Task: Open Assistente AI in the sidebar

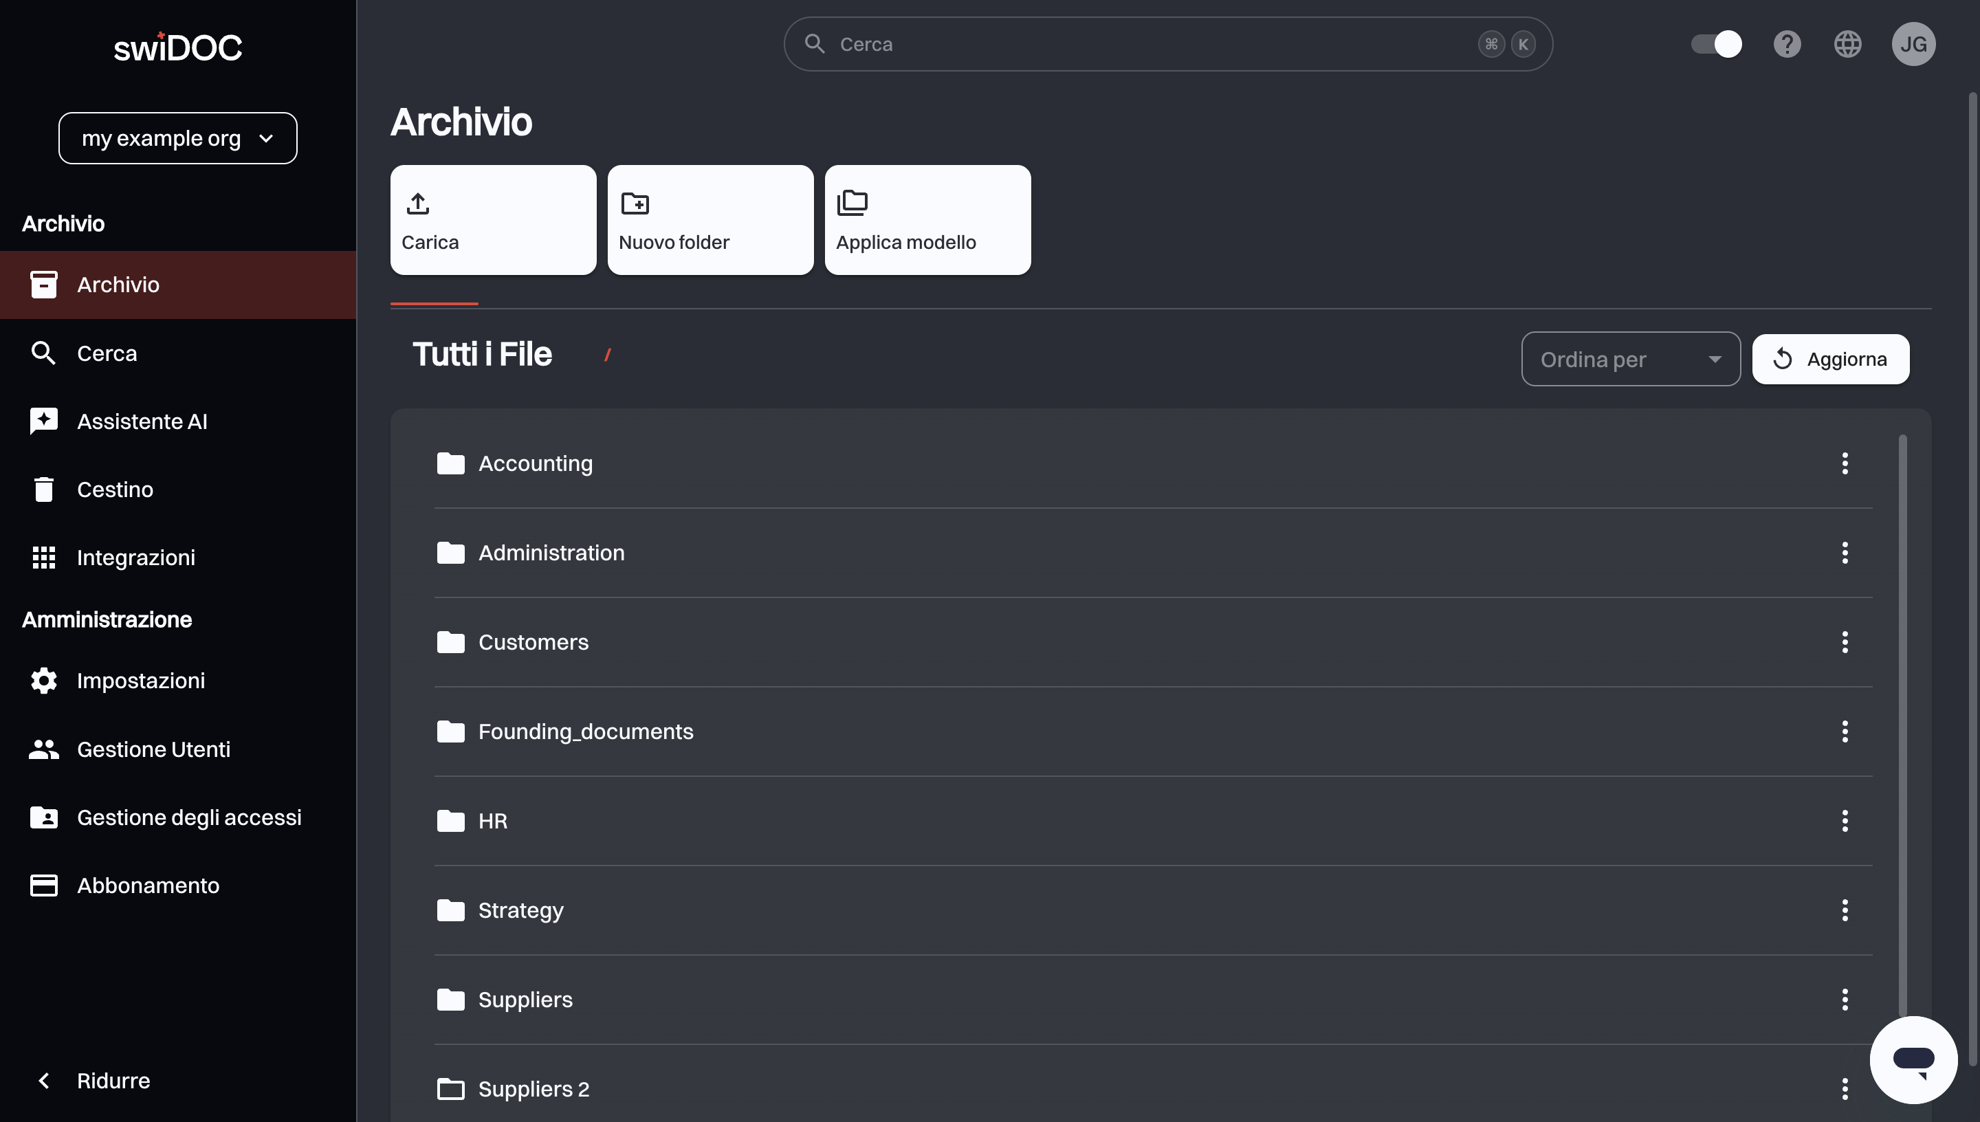Action: 178,421
